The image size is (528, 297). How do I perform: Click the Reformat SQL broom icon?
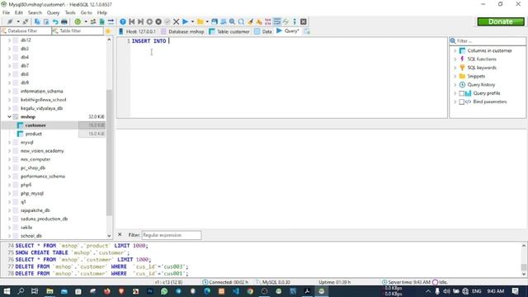250,21
